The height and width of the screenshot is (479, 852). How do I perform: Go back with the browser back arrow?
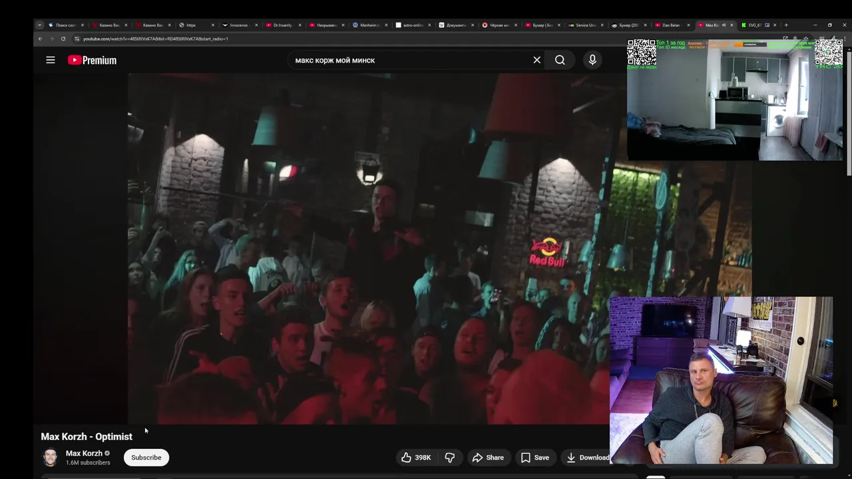click(x=40, y=39)
